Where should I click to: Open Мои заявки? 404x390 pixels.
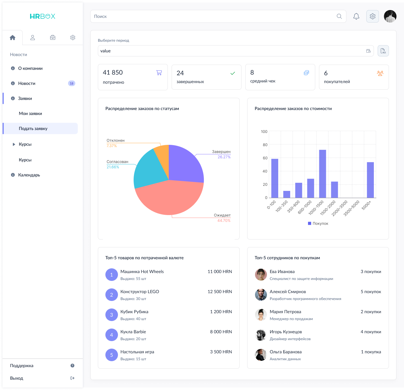pyautogui.click(x=30, y=113)
